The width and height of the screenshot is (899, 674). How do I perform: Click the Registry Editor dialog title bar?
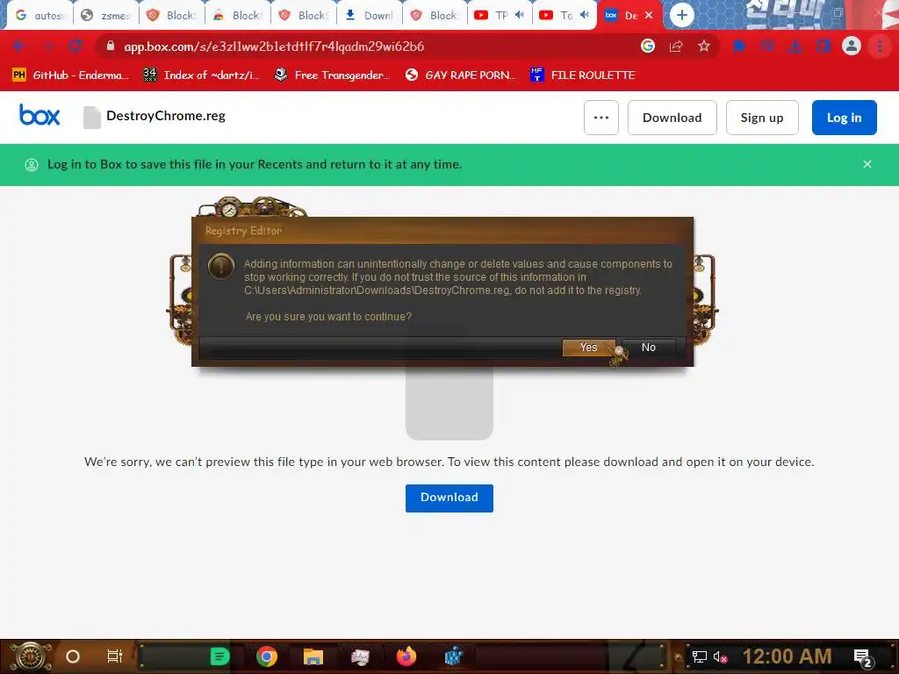(442, 231)
